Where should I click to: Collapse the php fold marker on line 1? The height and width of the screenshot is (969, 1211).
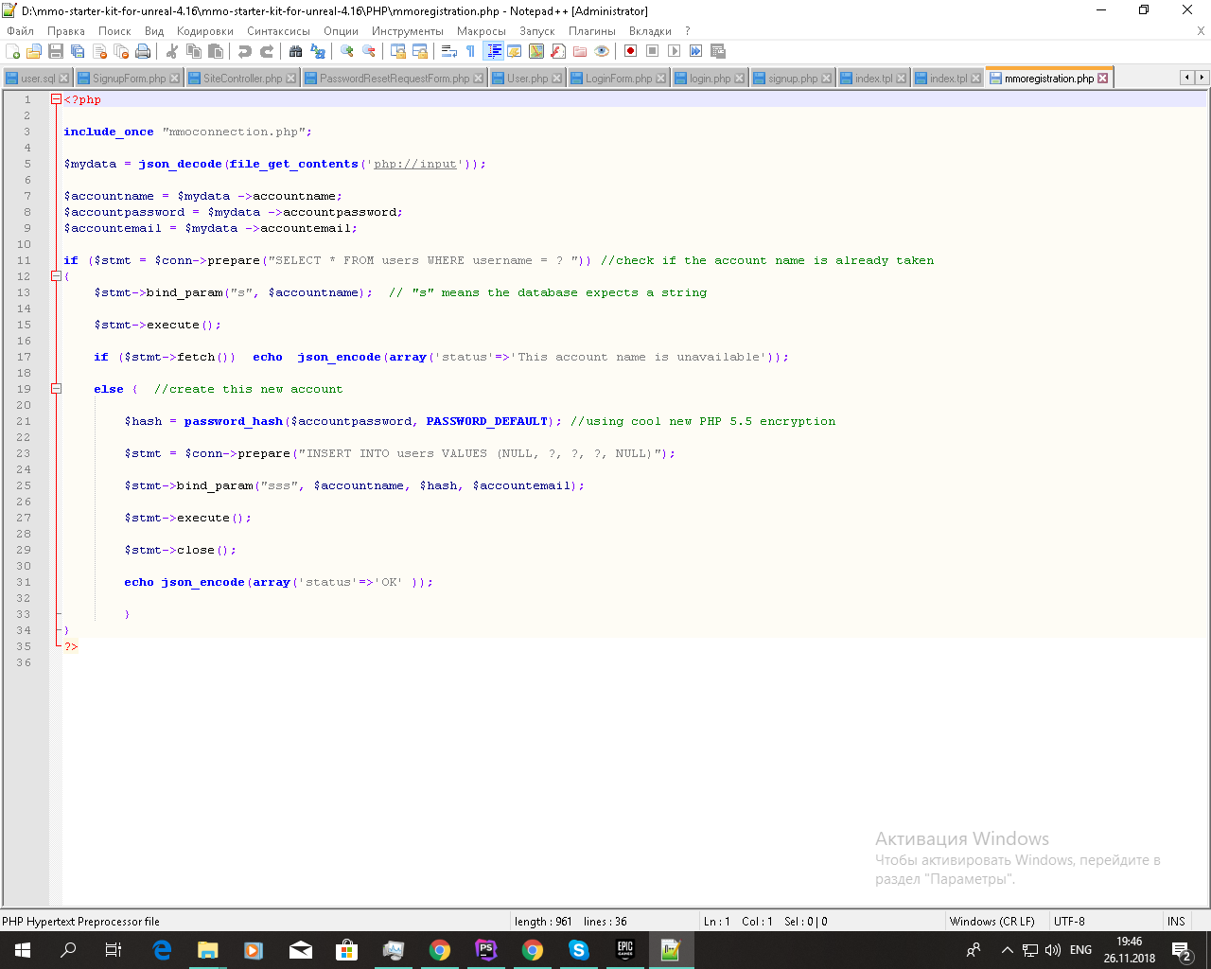(56, 99)
